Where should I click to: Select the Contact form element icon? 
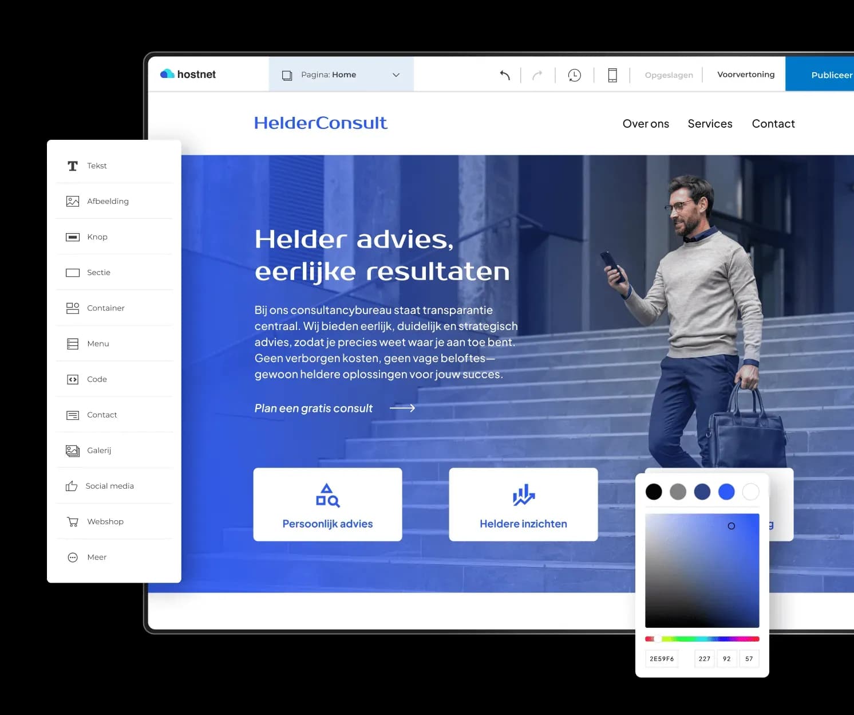(73, 415)
